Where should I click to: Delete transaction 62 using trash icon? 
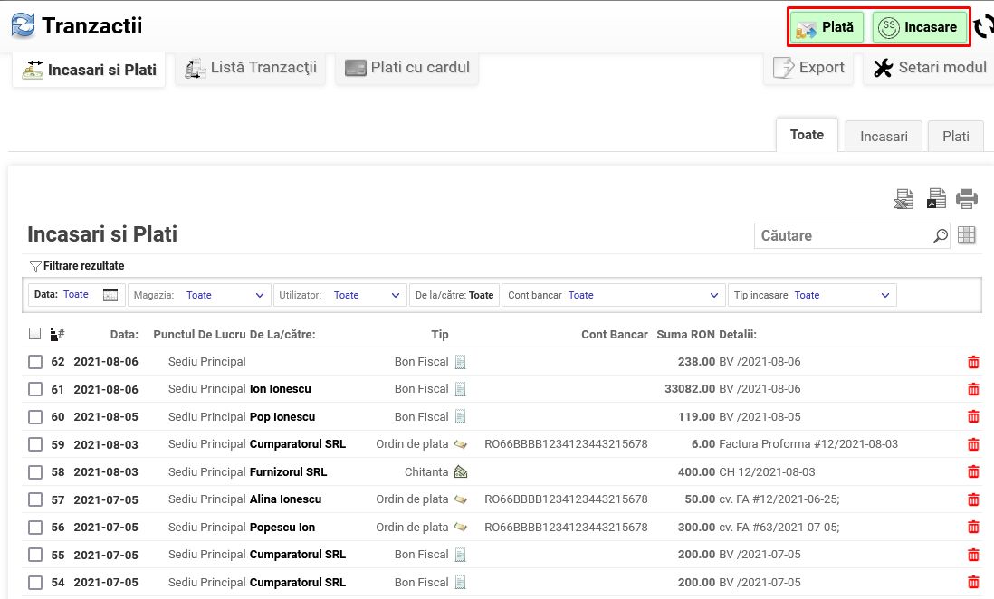click(973, 362)
